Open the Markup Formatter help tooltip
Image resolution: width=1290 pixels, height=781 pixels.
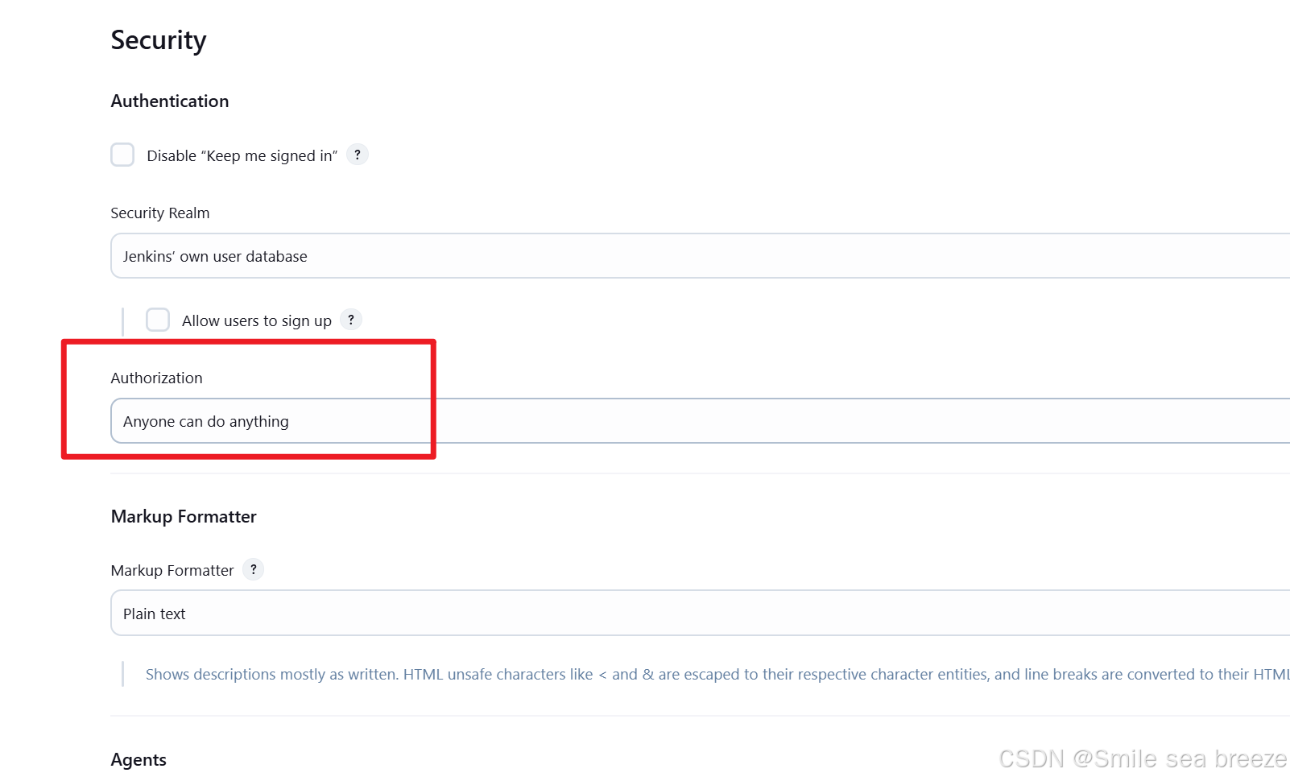(253, 569)
